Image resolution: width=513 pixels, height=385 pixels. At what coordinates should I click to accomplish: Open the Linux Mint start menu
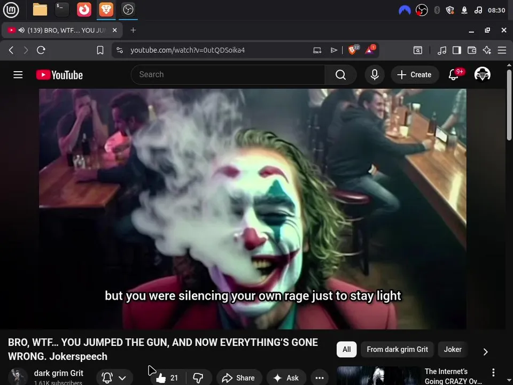(11, 10)
